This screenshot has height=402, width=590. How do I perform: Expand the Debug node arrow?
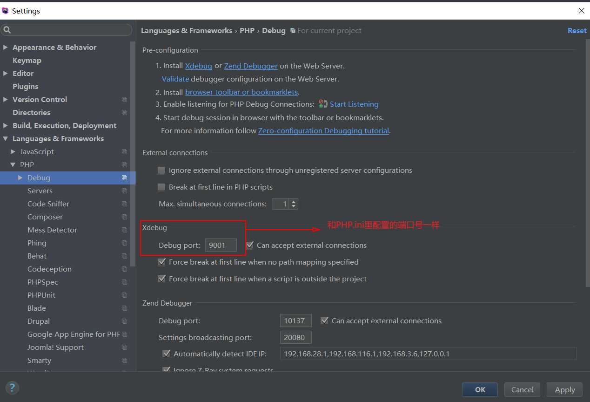pyautogui.click(x=20, y=177)
